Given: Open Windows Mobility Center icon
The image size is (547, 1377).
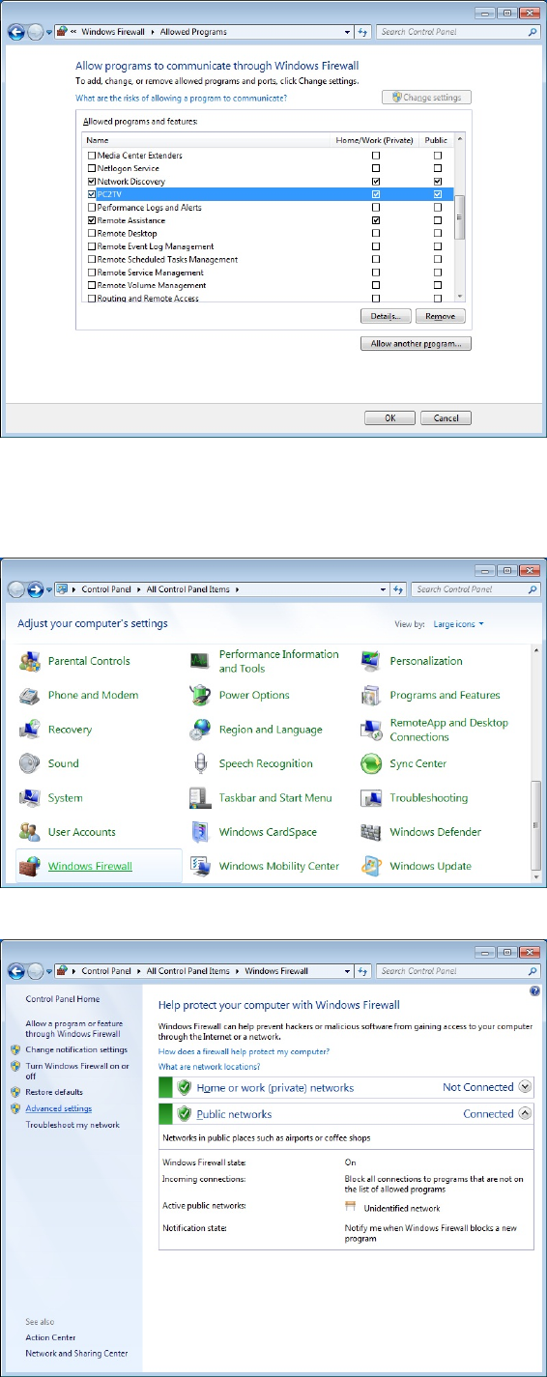Looking at the screenshot, I should (201, 866).
